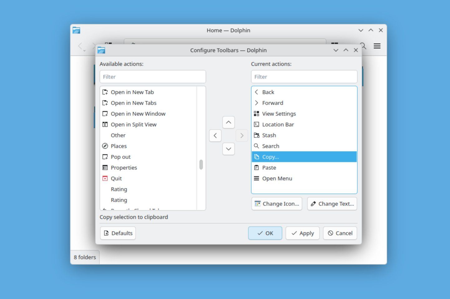
Task: Click the Places compass icon
Action: tap(105, 146)
